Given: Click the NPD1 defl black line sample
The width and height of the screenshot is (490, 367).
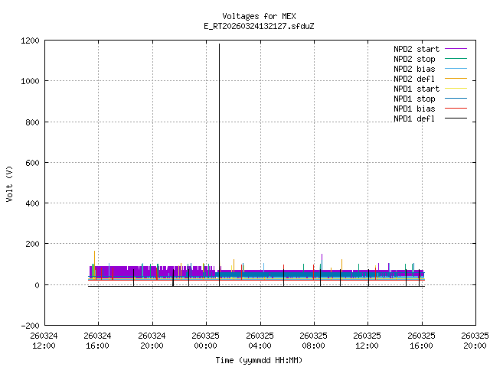Looking at the screenshot, I should click(x=455, y=119).
